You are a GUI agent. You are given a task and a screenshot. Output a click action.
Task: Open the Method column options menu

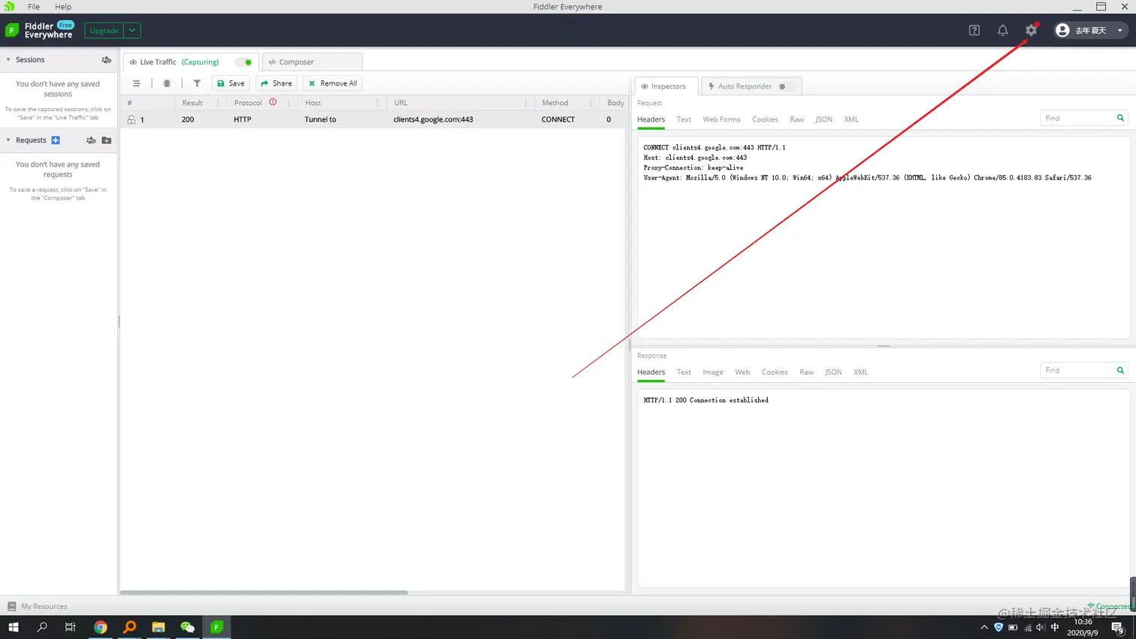tap(591, 103)
